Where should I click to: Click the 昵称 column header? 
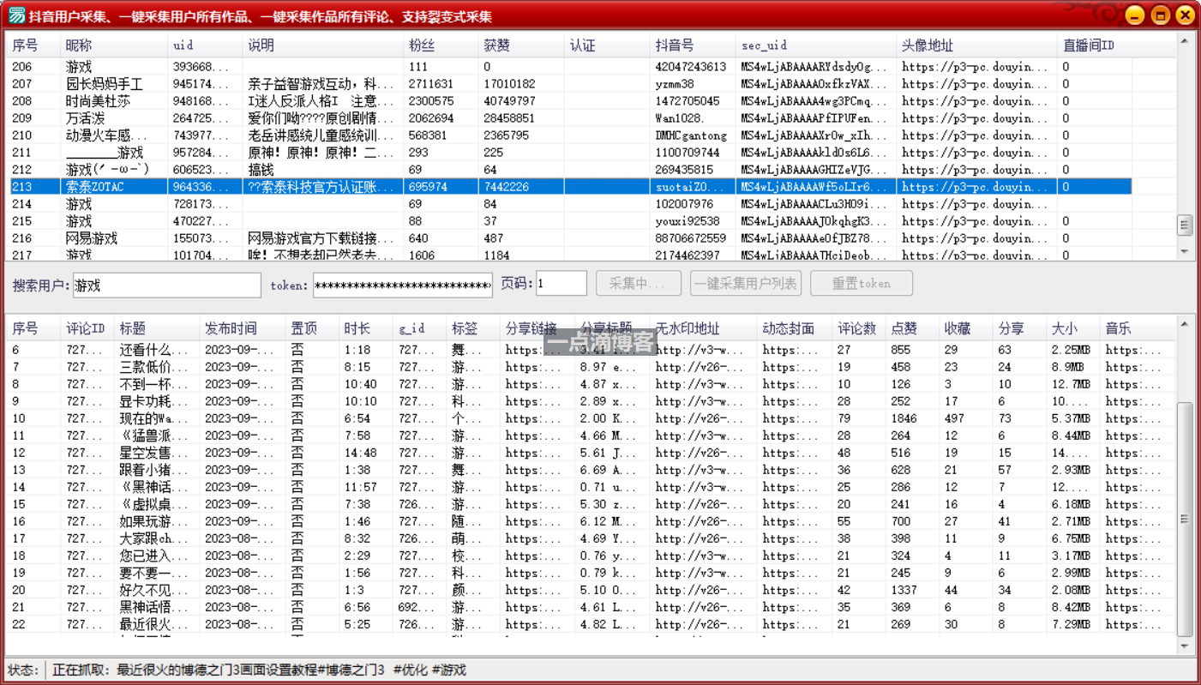(x=114, y=45)
